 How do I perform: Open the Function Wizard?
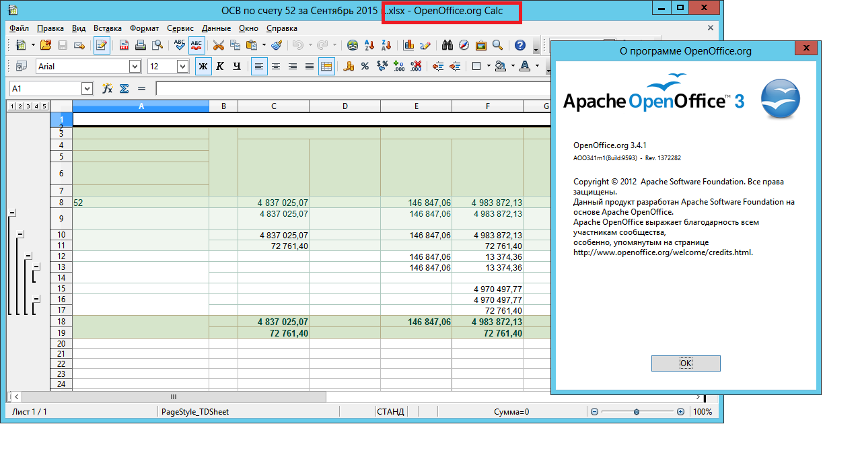106,88
